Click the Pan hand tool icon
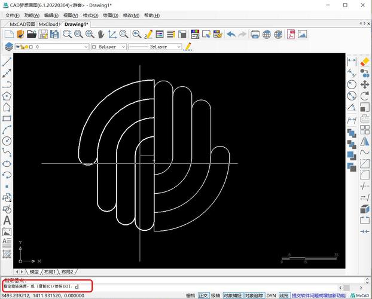The width and height of the screenshot is (372, 299). [101, 34]
